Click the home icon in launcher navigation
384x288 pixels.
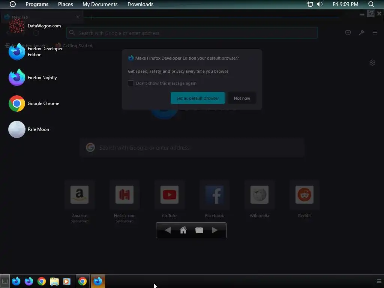tap(183, 230)
